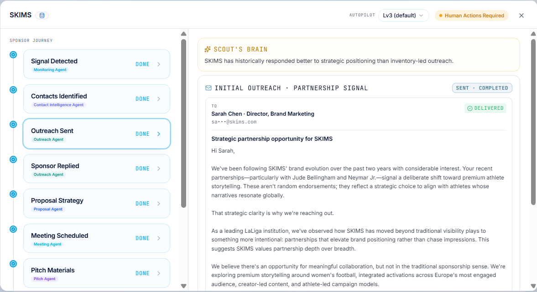The image size is (537, 292).
Task: Click the Monitoring Agent tag
Action: 50,70
